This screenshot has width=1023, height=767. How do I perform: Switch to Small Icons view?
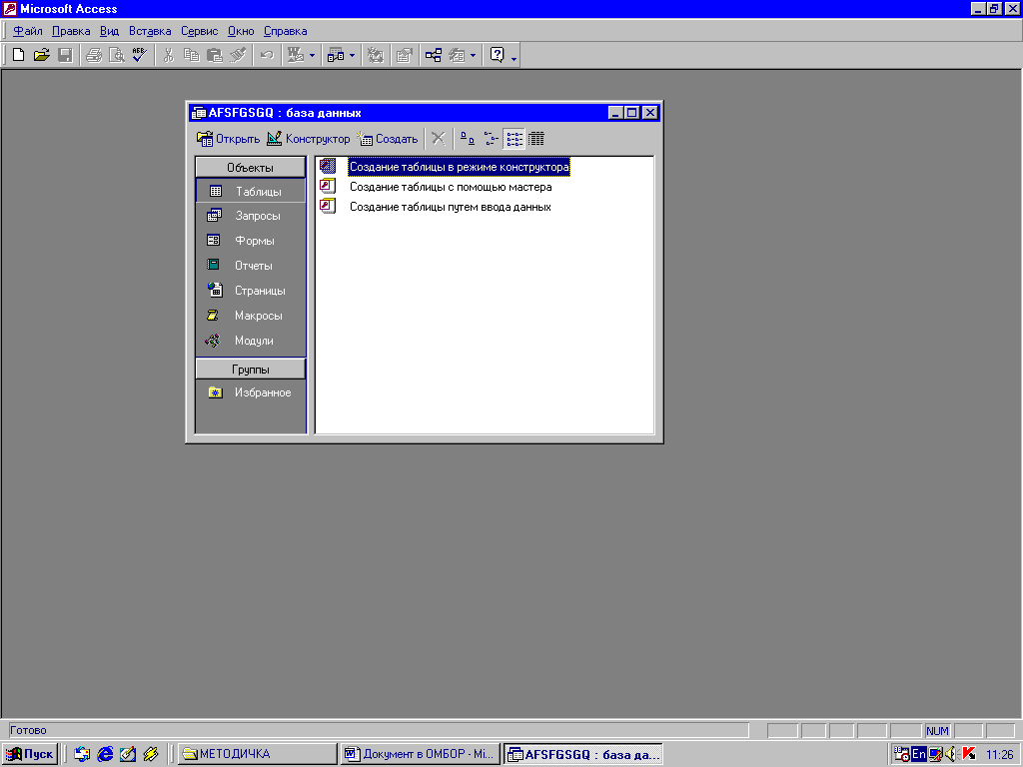[x=491, y=138]
